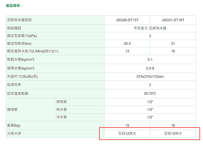Screen dimensions: 203x145
Task: Select the 35-70℃ temperature range cell
Action: click(150, 93)
